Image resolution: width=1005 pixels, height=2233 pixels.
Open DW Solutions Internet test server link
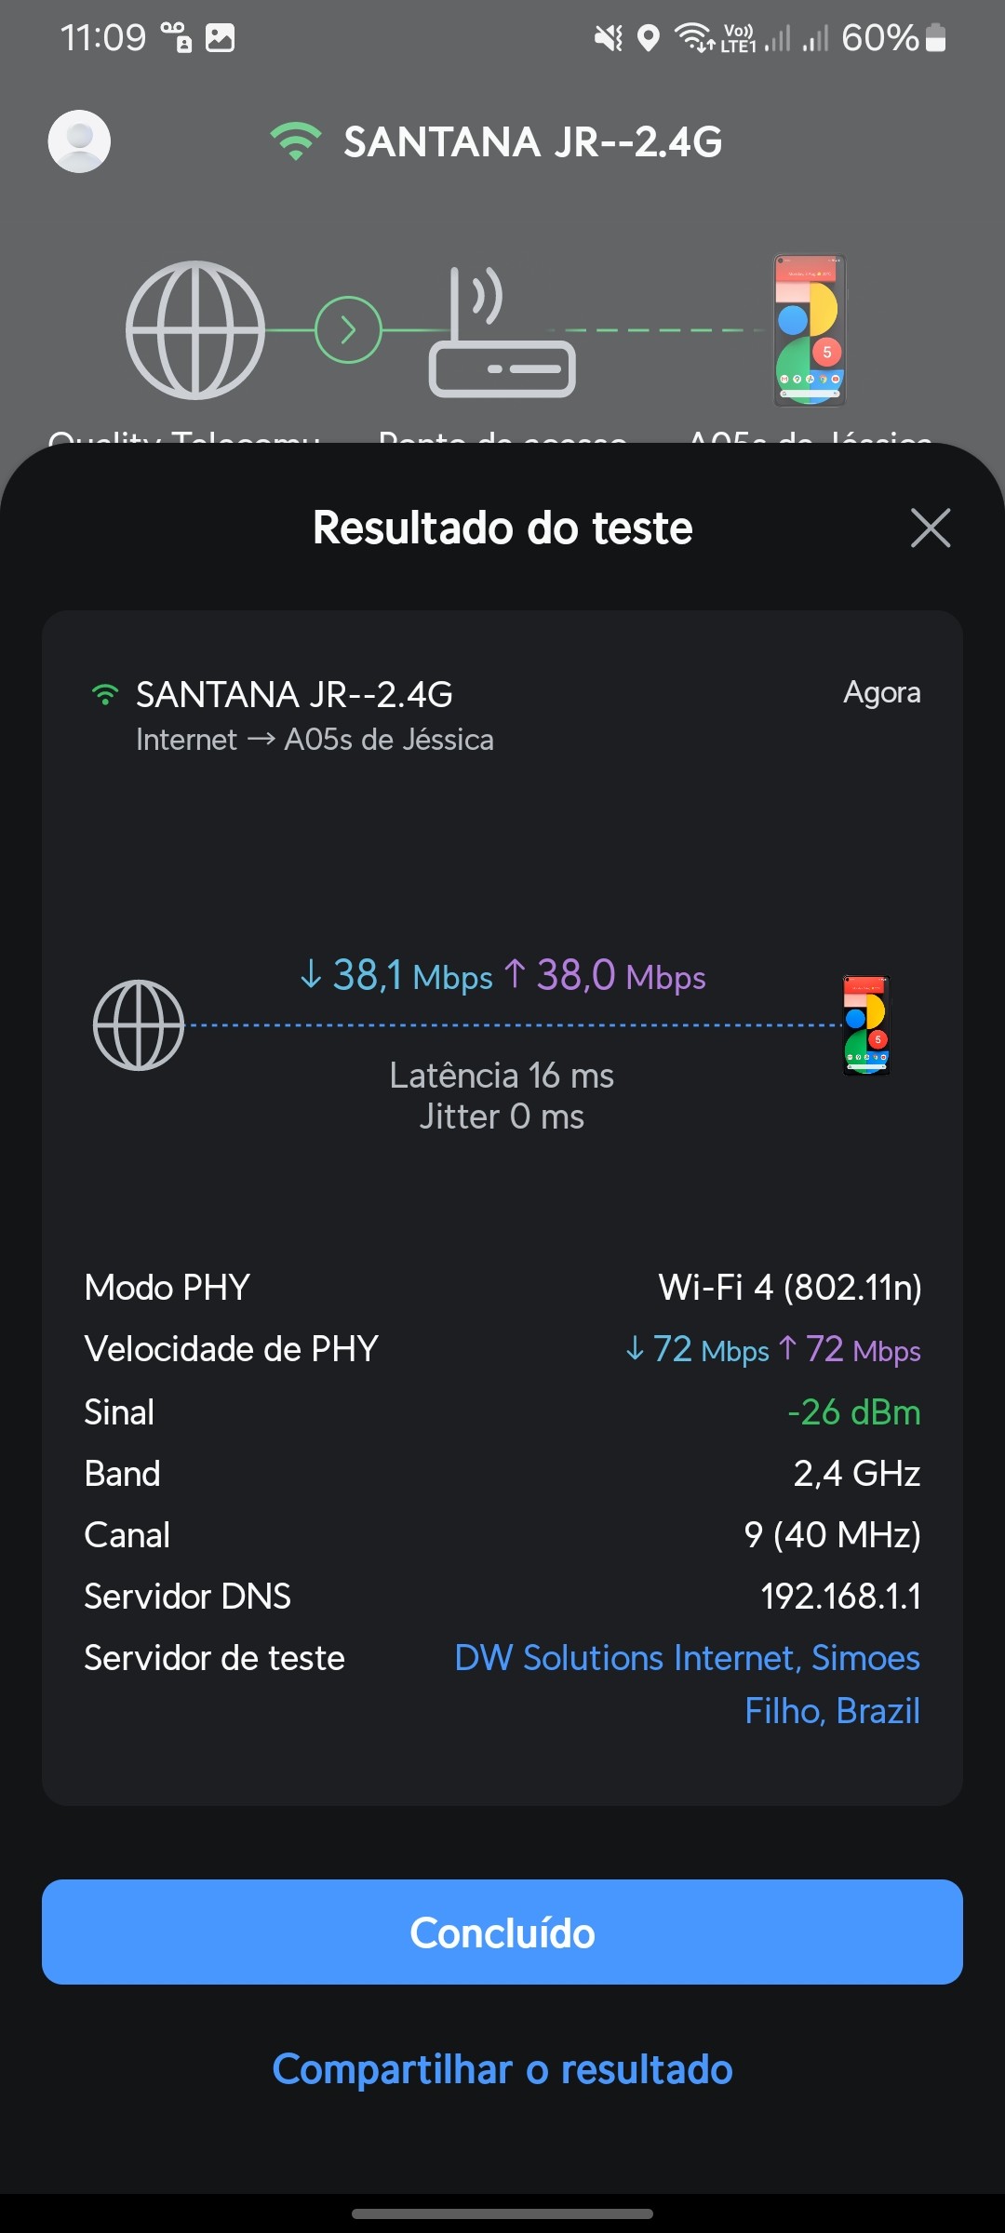pyautogui.click(x=687, y=1683)
